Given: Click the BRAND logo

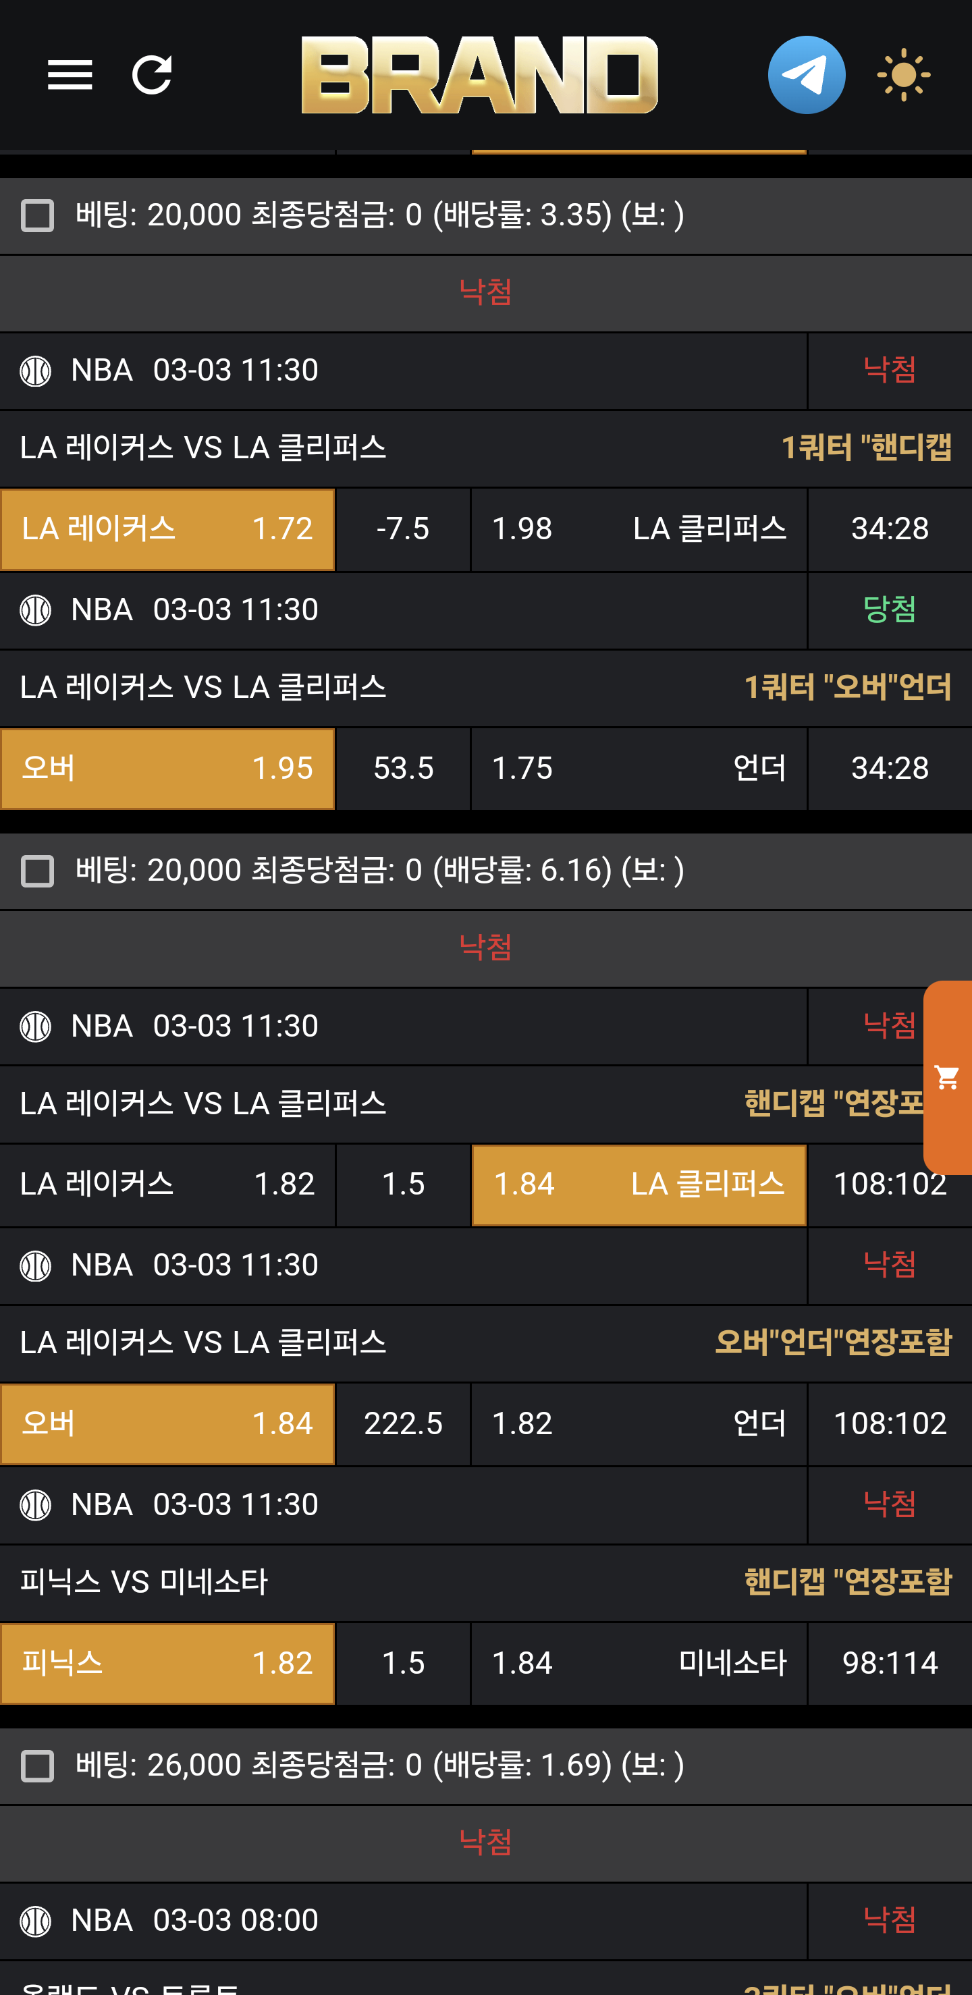Looking at the screenshot, I should click(479, 75).
